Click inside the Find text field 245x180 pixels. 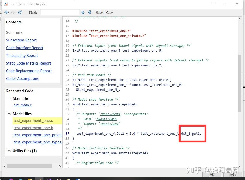click(60, 12)
